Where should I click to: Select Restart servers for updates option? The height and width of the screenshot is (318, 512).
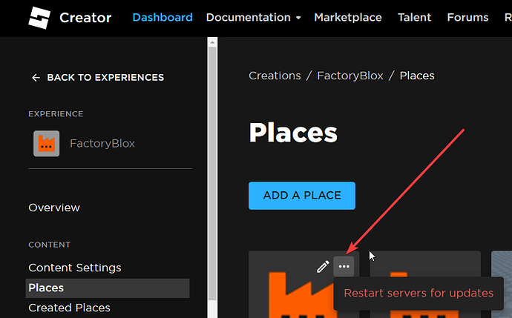pos(419,294)
